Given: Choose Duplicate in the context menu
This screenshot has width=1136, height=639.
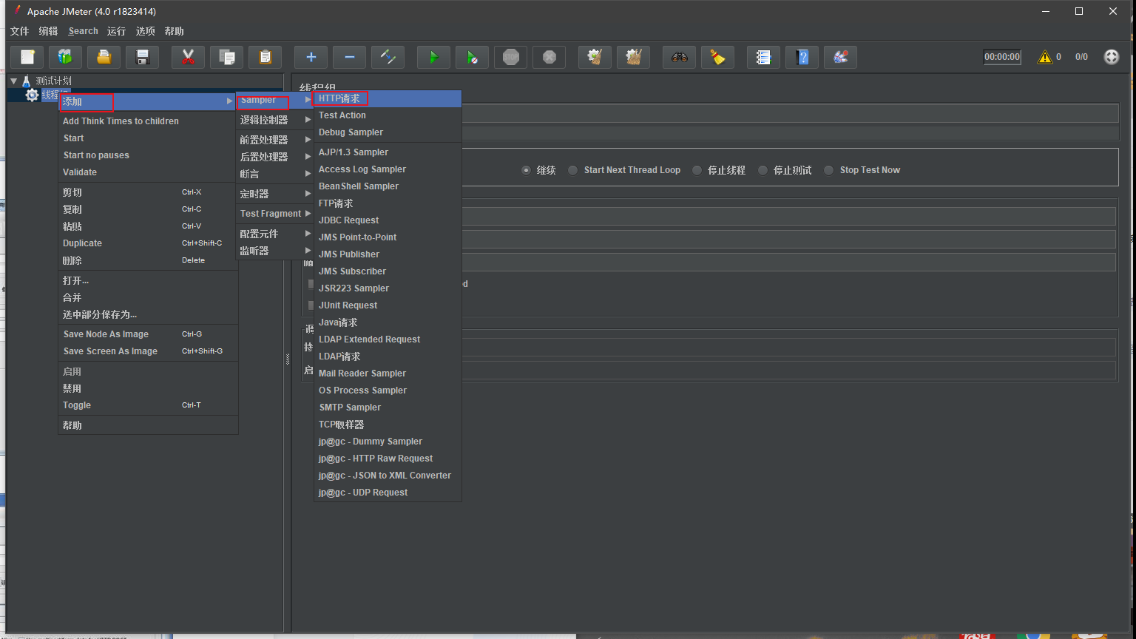Looking at the screenshot, I should click(x=148, y=243).
